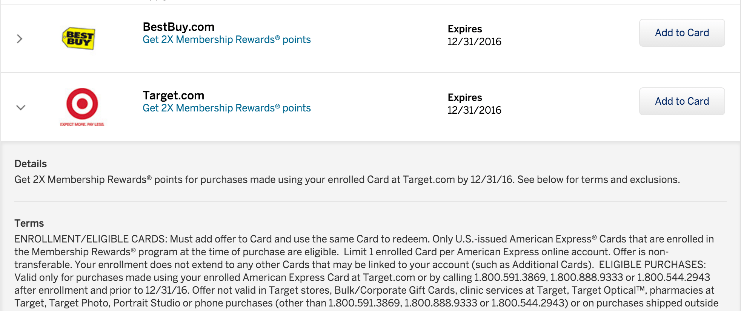Click the Target.com expiration date 12/31/2016
Image resolution: width=741 pixels, height=311 pixels.
coord(474,110)
